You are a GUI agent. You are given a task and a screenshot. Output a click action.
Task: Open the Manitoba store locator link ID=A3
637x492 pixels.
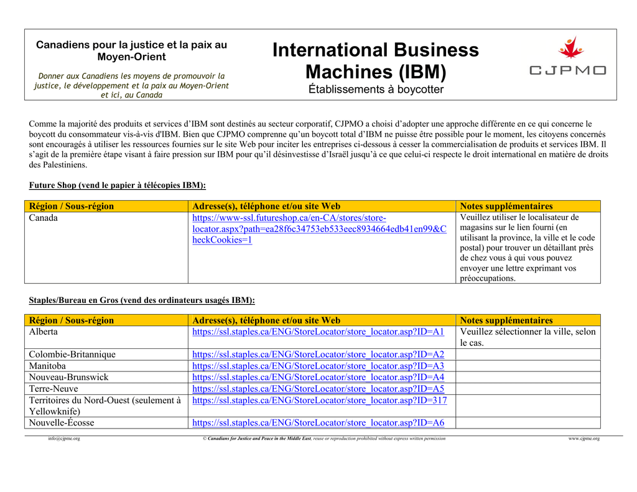(x=318, y=366)
